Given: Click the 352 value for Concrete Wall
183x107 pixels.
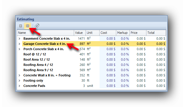Looking at the screenshot, I should tap(82, 76).
